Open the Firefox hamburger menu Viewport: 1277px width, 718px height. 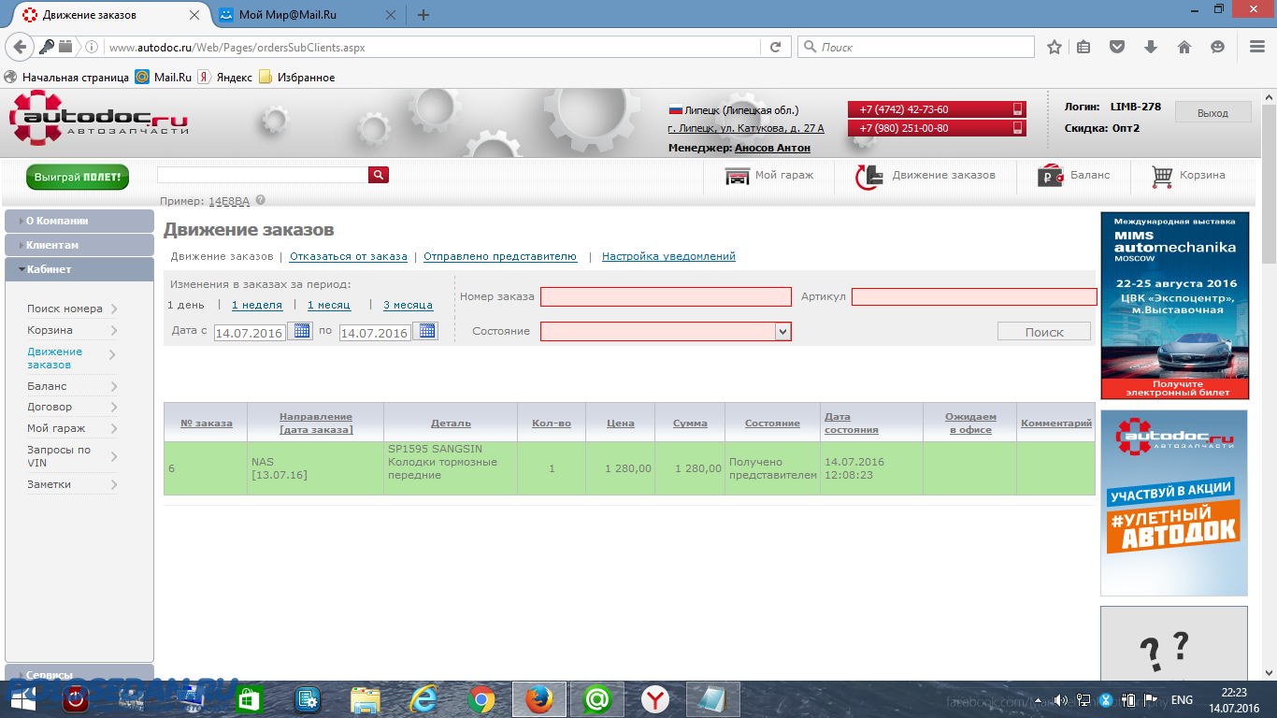click(1257, 47)
